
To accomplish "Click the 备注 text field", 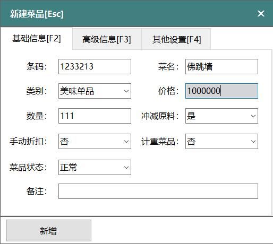I will point(158,191).
